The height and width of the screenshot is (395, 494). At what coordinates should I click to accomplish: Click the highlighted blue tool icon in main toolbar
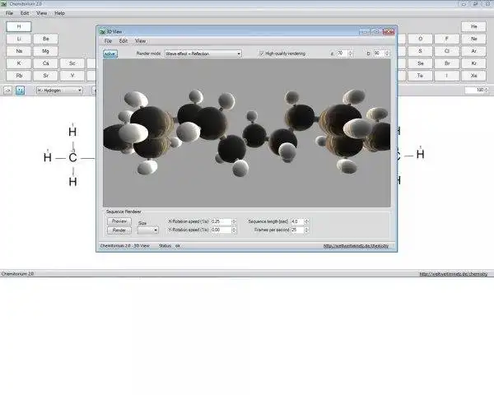[20, 91]
